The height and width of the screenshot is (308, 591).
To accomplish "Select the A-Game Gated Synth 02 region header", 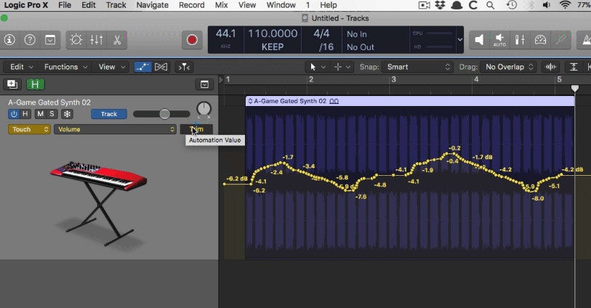I will click(410, 101).
